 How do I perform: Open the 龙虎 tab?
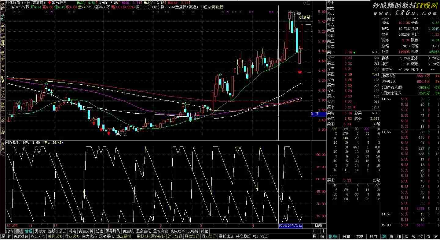pos(360,236)
